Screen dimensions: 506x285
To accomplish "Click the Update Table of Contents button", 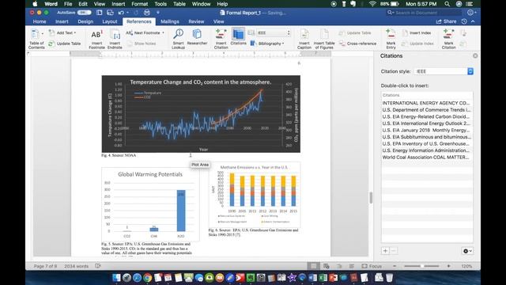I will tap(65, 44).
